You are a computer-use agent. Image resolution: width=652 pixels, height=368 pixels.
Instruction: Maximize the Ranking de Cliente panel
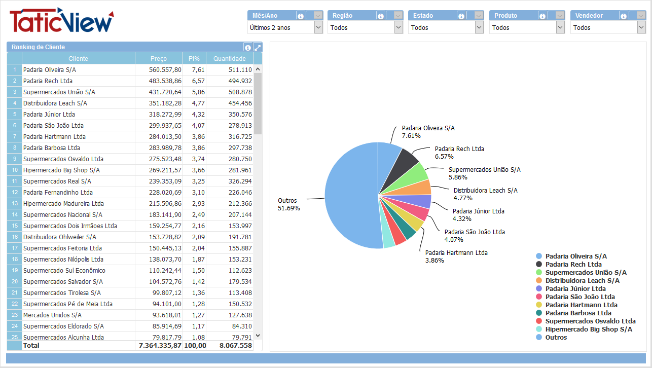(258, 47)
